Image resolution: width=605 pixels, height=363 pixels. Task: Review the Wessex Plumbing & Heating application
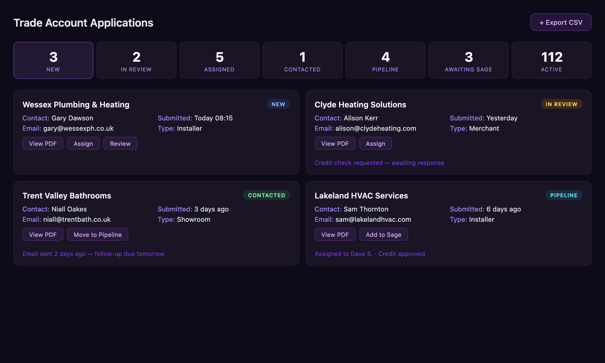[120, 143]
